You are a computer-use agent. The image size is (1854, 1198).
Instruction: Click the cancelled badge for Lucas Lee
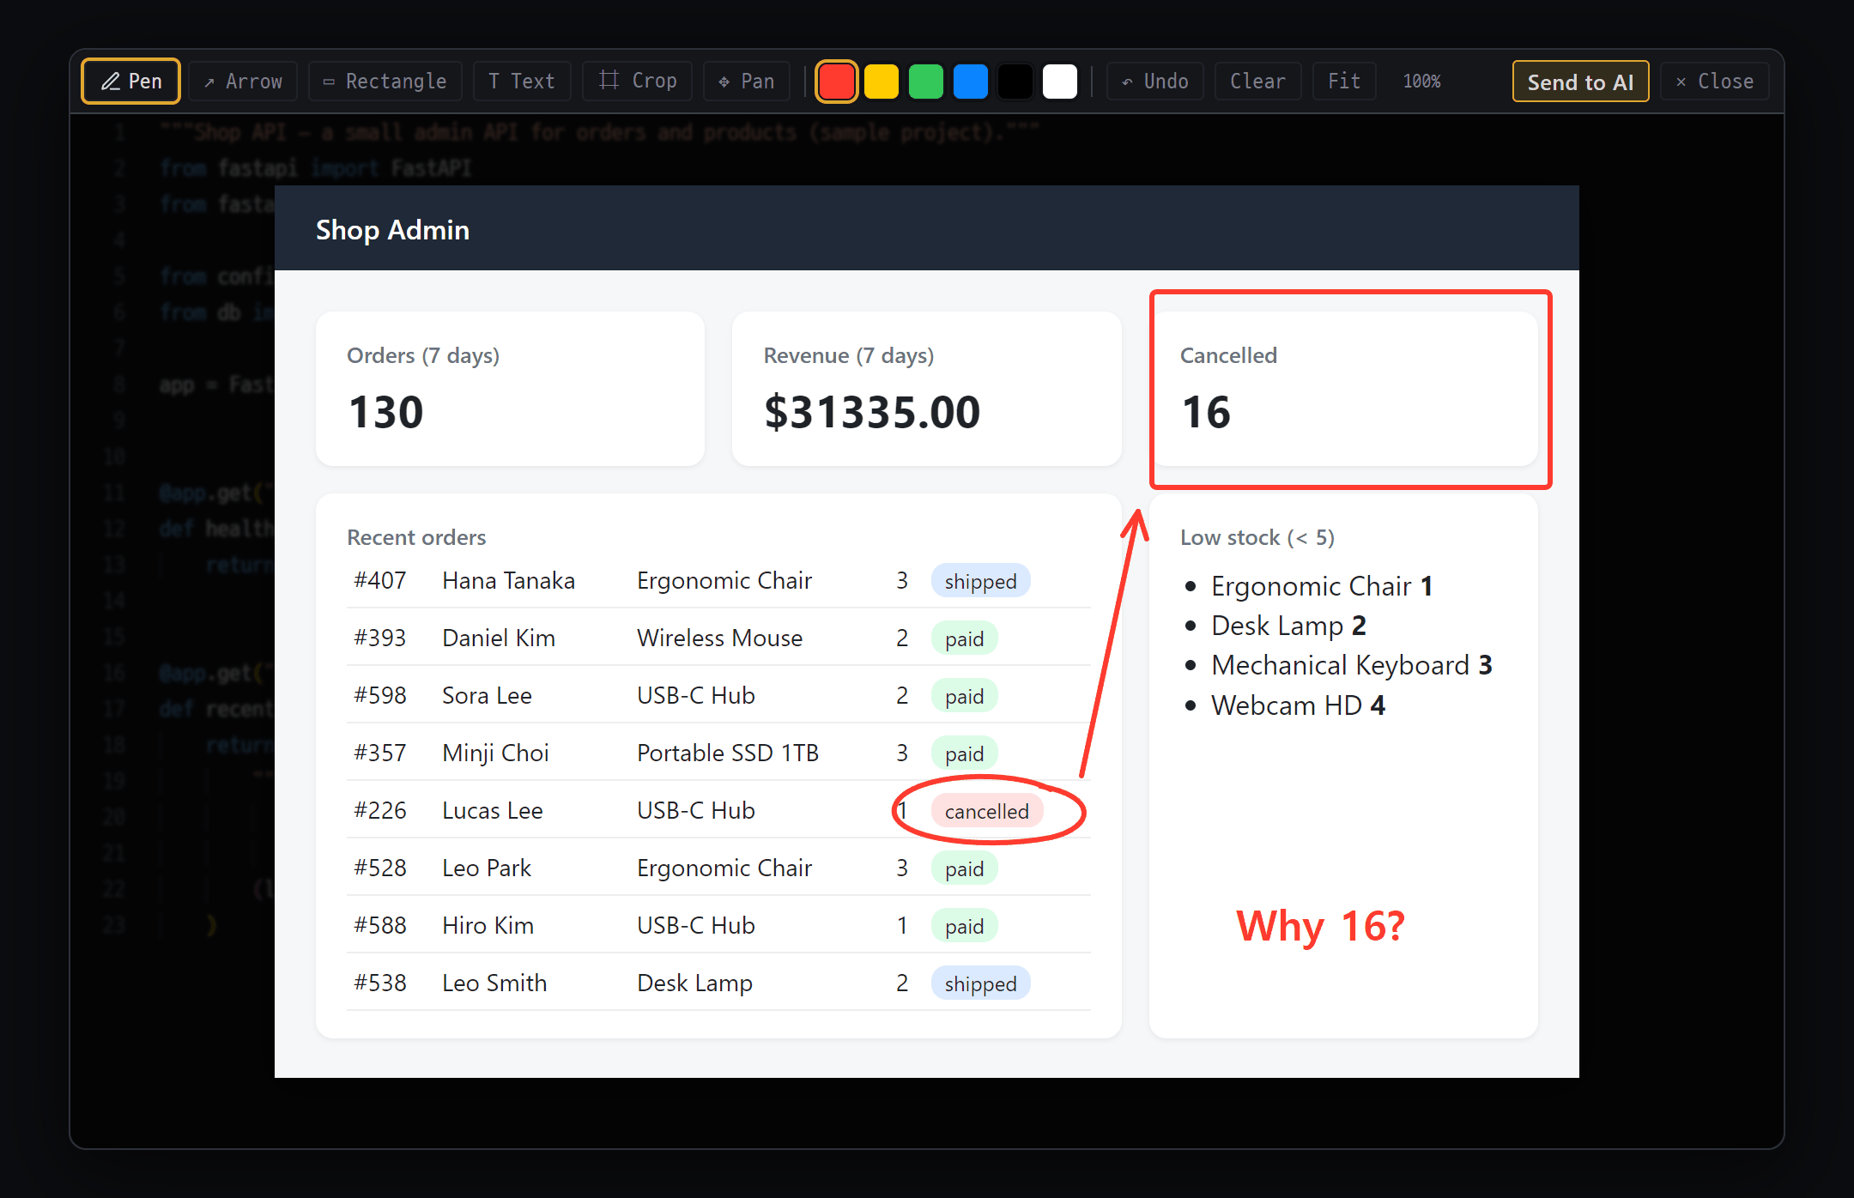[x=986, y=811]
